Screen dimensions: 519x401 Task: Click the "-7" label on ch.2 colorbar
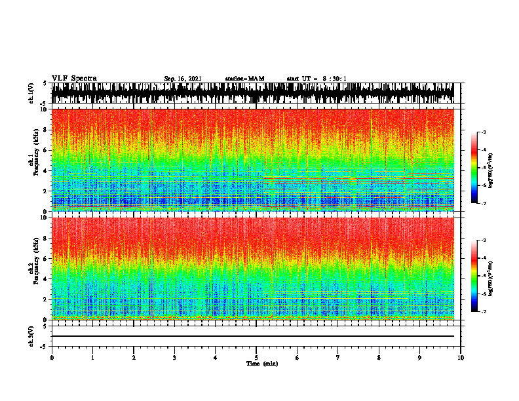(x=483, y=311)
